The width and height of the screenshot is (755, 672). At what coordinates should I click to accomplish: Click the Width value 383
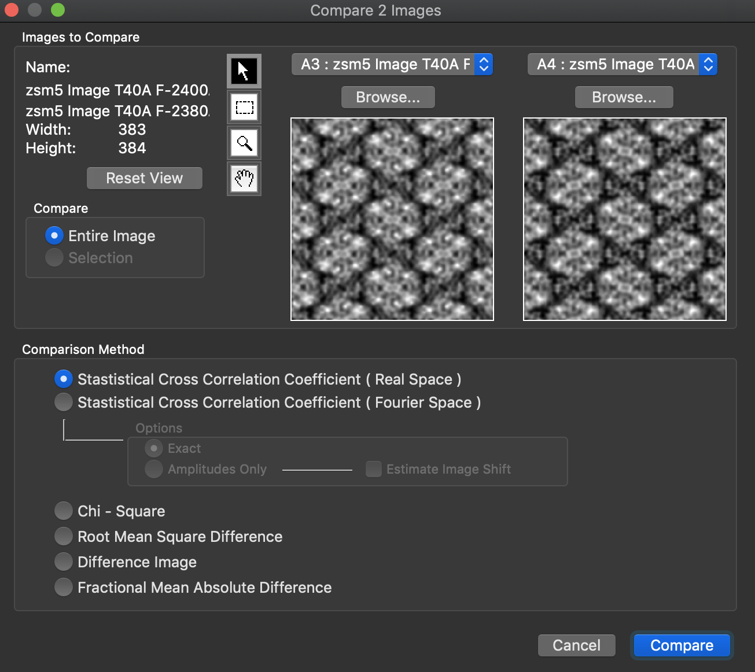click(132, 130)
